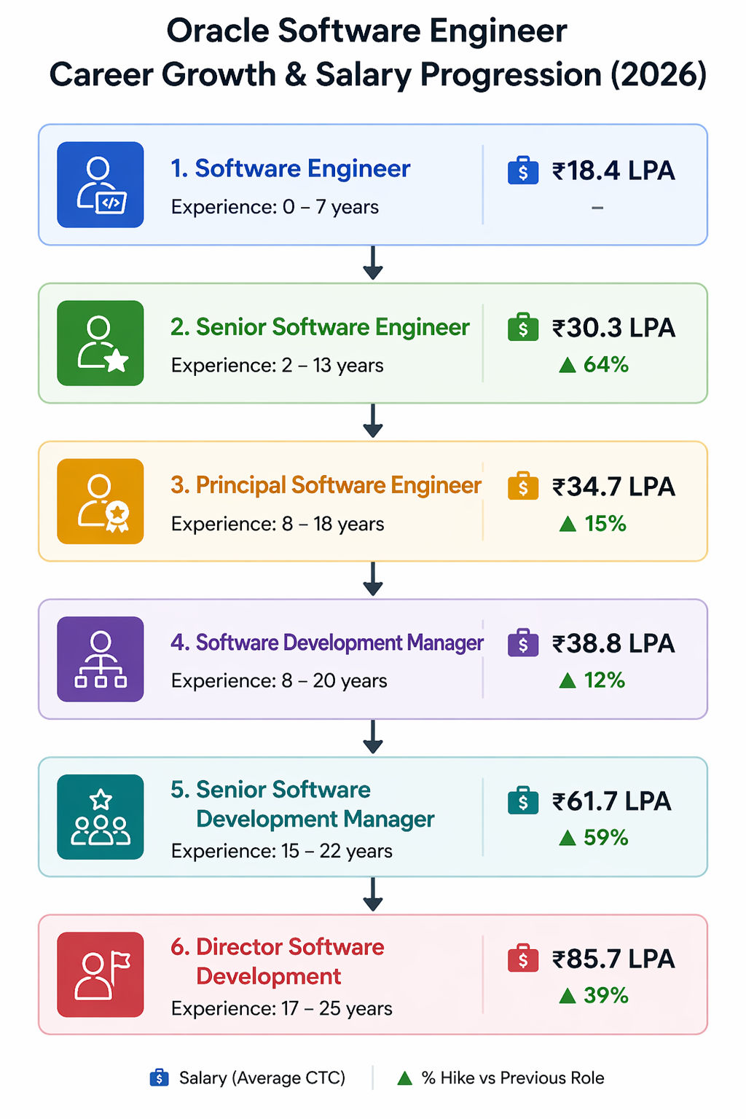This screenshot has width=746, height=1119.
Task: Click 'Experience: 17 – 25 years' text
Action: tap(282, 1009)
